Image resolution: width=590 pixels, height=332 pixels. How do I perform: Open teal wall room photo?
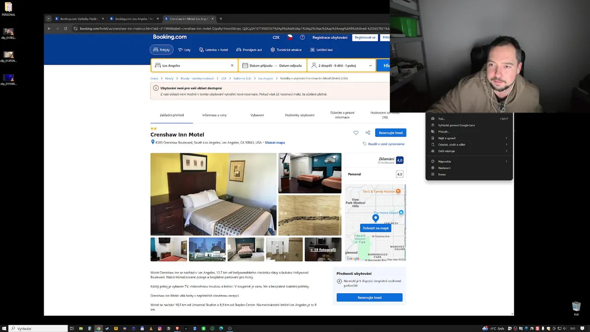tap(310, 173)
